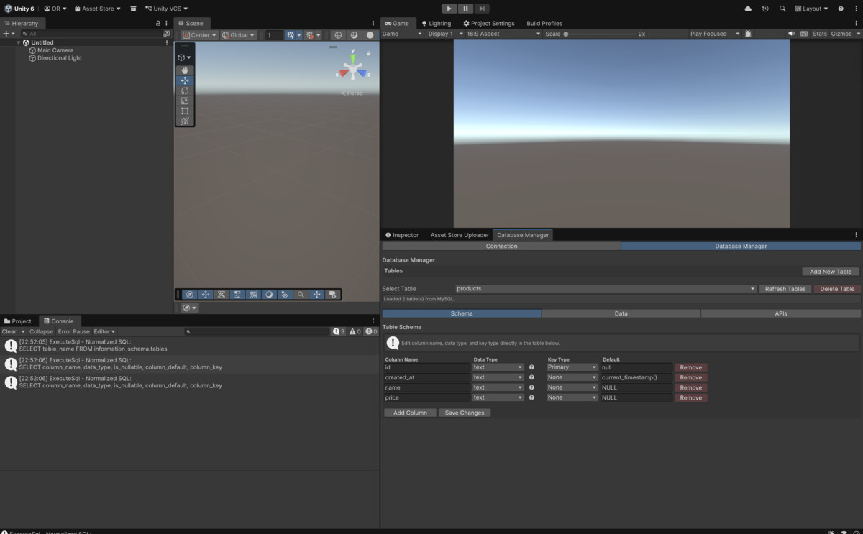Image resolution: width=863 pixels, height=534 pixels.
Task: Select the Rotate tool in Scene toolbar
Action: [x=185, y=91]
